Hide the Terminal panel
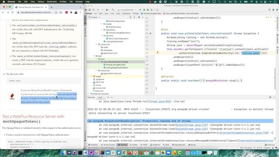 pyautogui.click(x=274, y=97)
